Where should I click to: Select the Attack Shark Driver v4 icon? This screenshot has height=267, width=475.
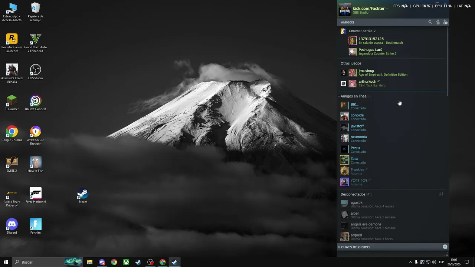12,198
